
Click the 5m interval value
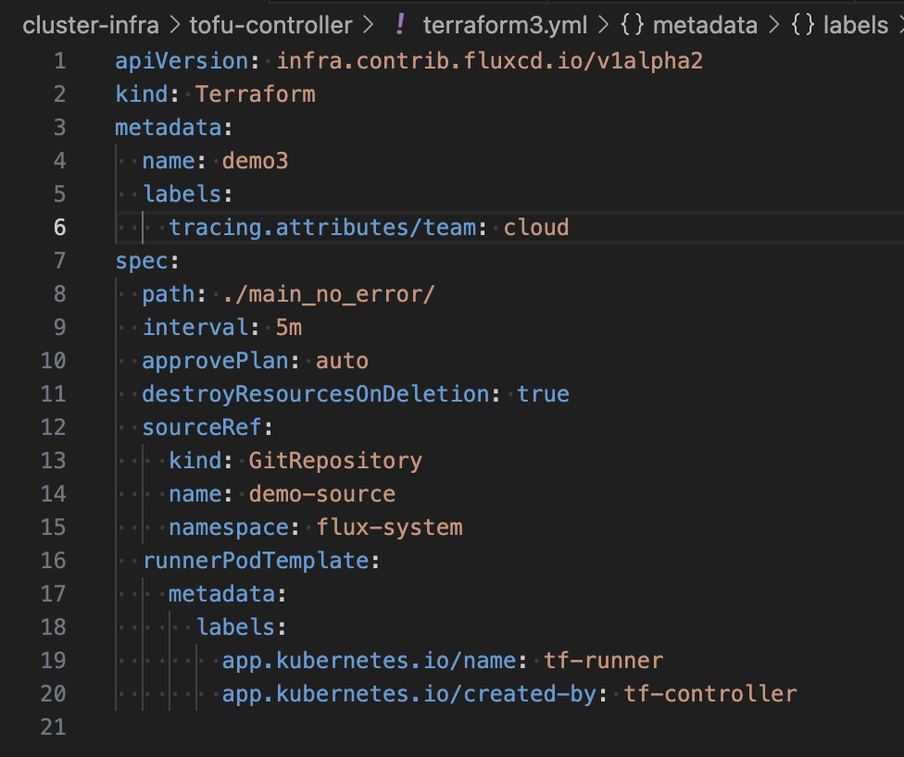(x=289, y=328)
